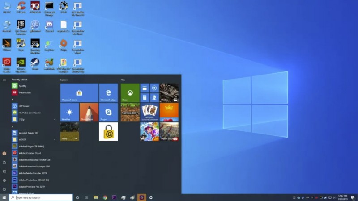Open the Microsoft Store tile

79,93
